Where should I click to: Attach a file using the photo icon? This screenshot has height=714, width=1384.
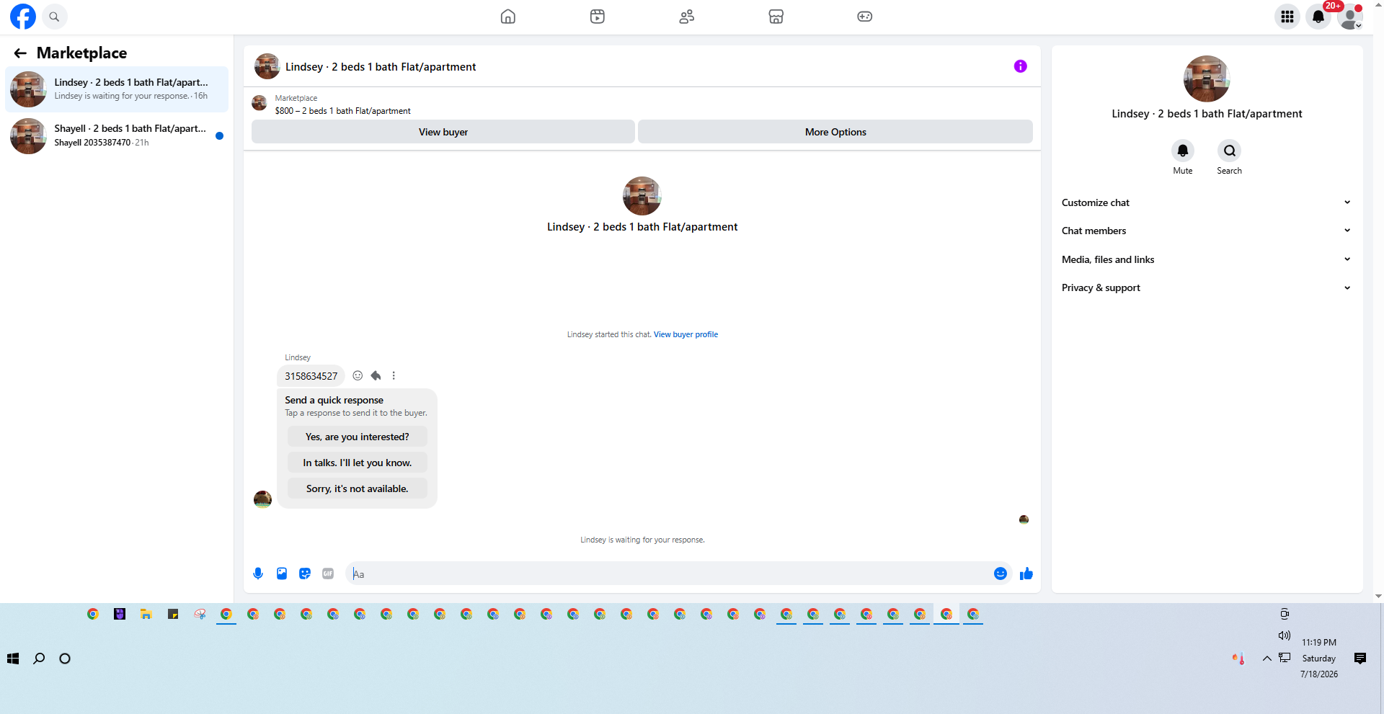click(282, 574)
